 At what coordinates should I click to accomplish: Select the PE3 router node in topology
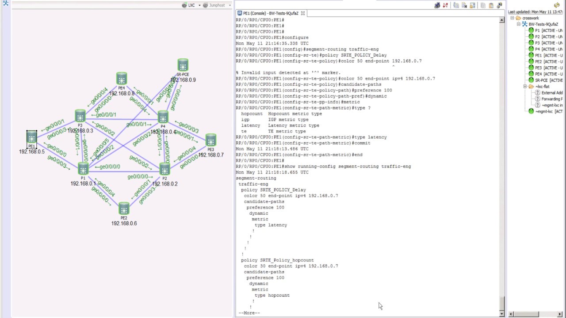(211, 140)
